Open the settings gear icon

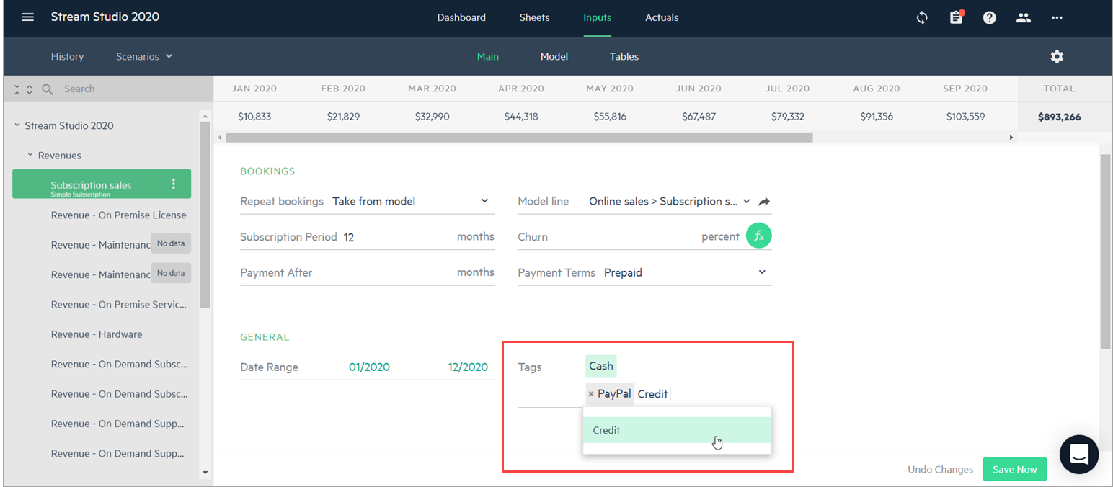tap(1057, 56)
